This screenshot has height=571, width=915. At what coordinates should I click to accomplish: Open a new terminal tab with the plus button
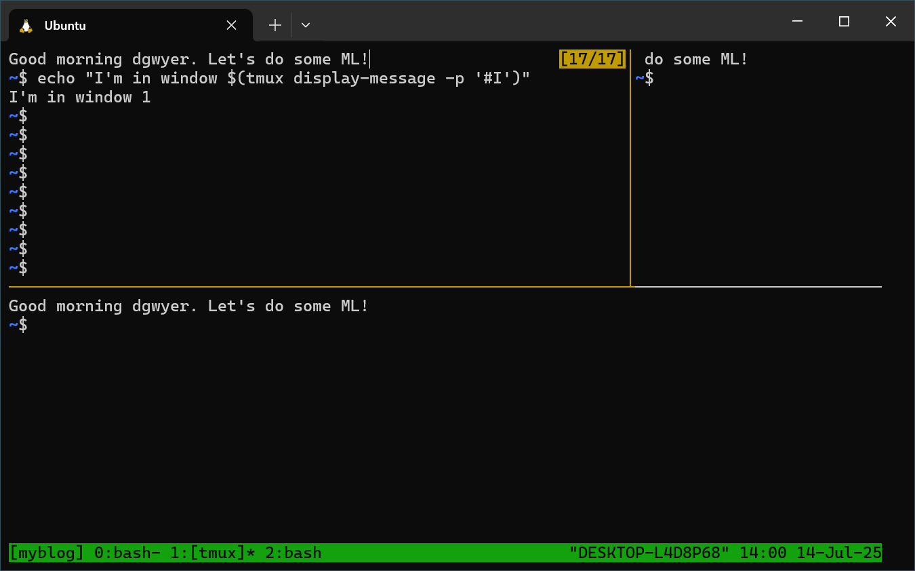click(x=274, y=24)
